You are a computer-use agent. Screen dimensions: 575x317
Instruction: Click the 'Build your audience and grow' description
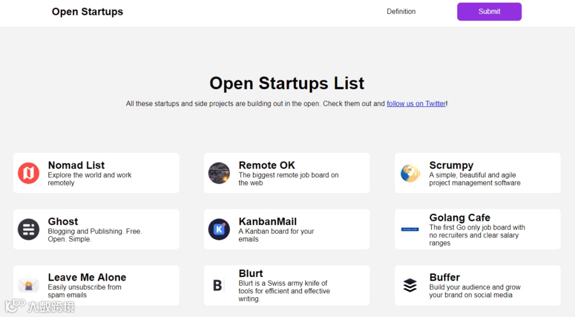[475, 291]
